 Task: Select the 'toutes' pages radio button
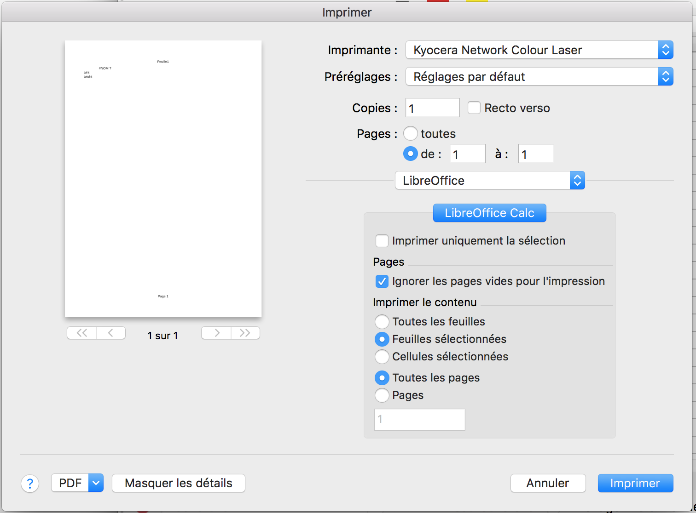tap(411, 133)
